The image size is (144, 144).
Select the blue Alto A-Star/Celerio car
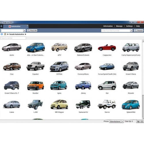point(35,47)
